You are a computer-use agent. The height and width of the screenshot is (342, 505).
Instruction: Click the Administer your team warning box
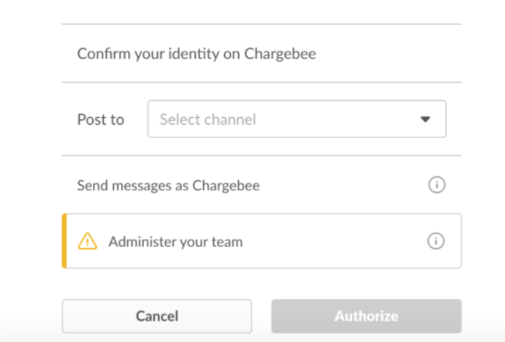[262, 241]
